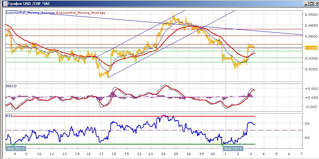Click date 7 on the time axis
This screenshot has width=319, height=159.
pos(302,154)
